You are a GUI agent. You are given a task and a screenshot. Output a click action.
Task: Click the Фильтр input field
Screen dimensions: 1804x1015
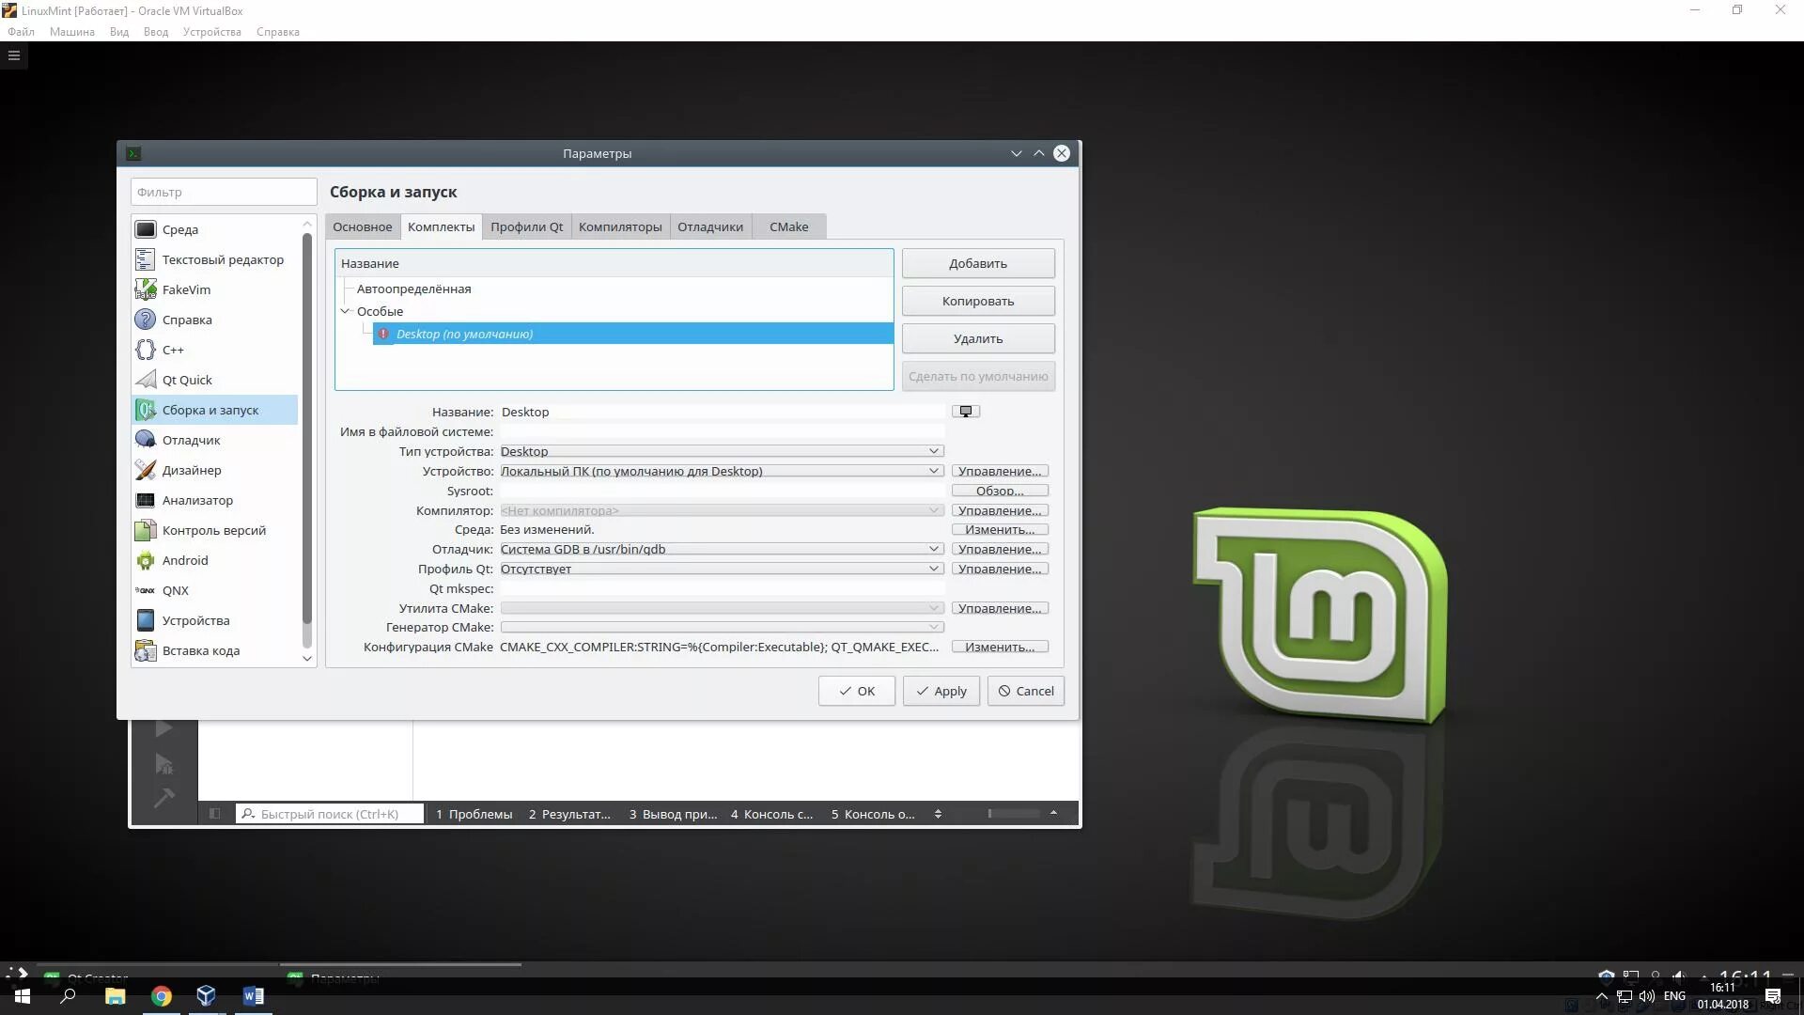224,192
